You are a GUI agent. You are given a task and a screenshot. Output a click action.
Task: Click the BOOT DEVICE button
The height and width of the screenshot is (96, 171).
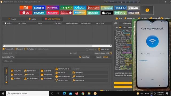click(104, 49)
